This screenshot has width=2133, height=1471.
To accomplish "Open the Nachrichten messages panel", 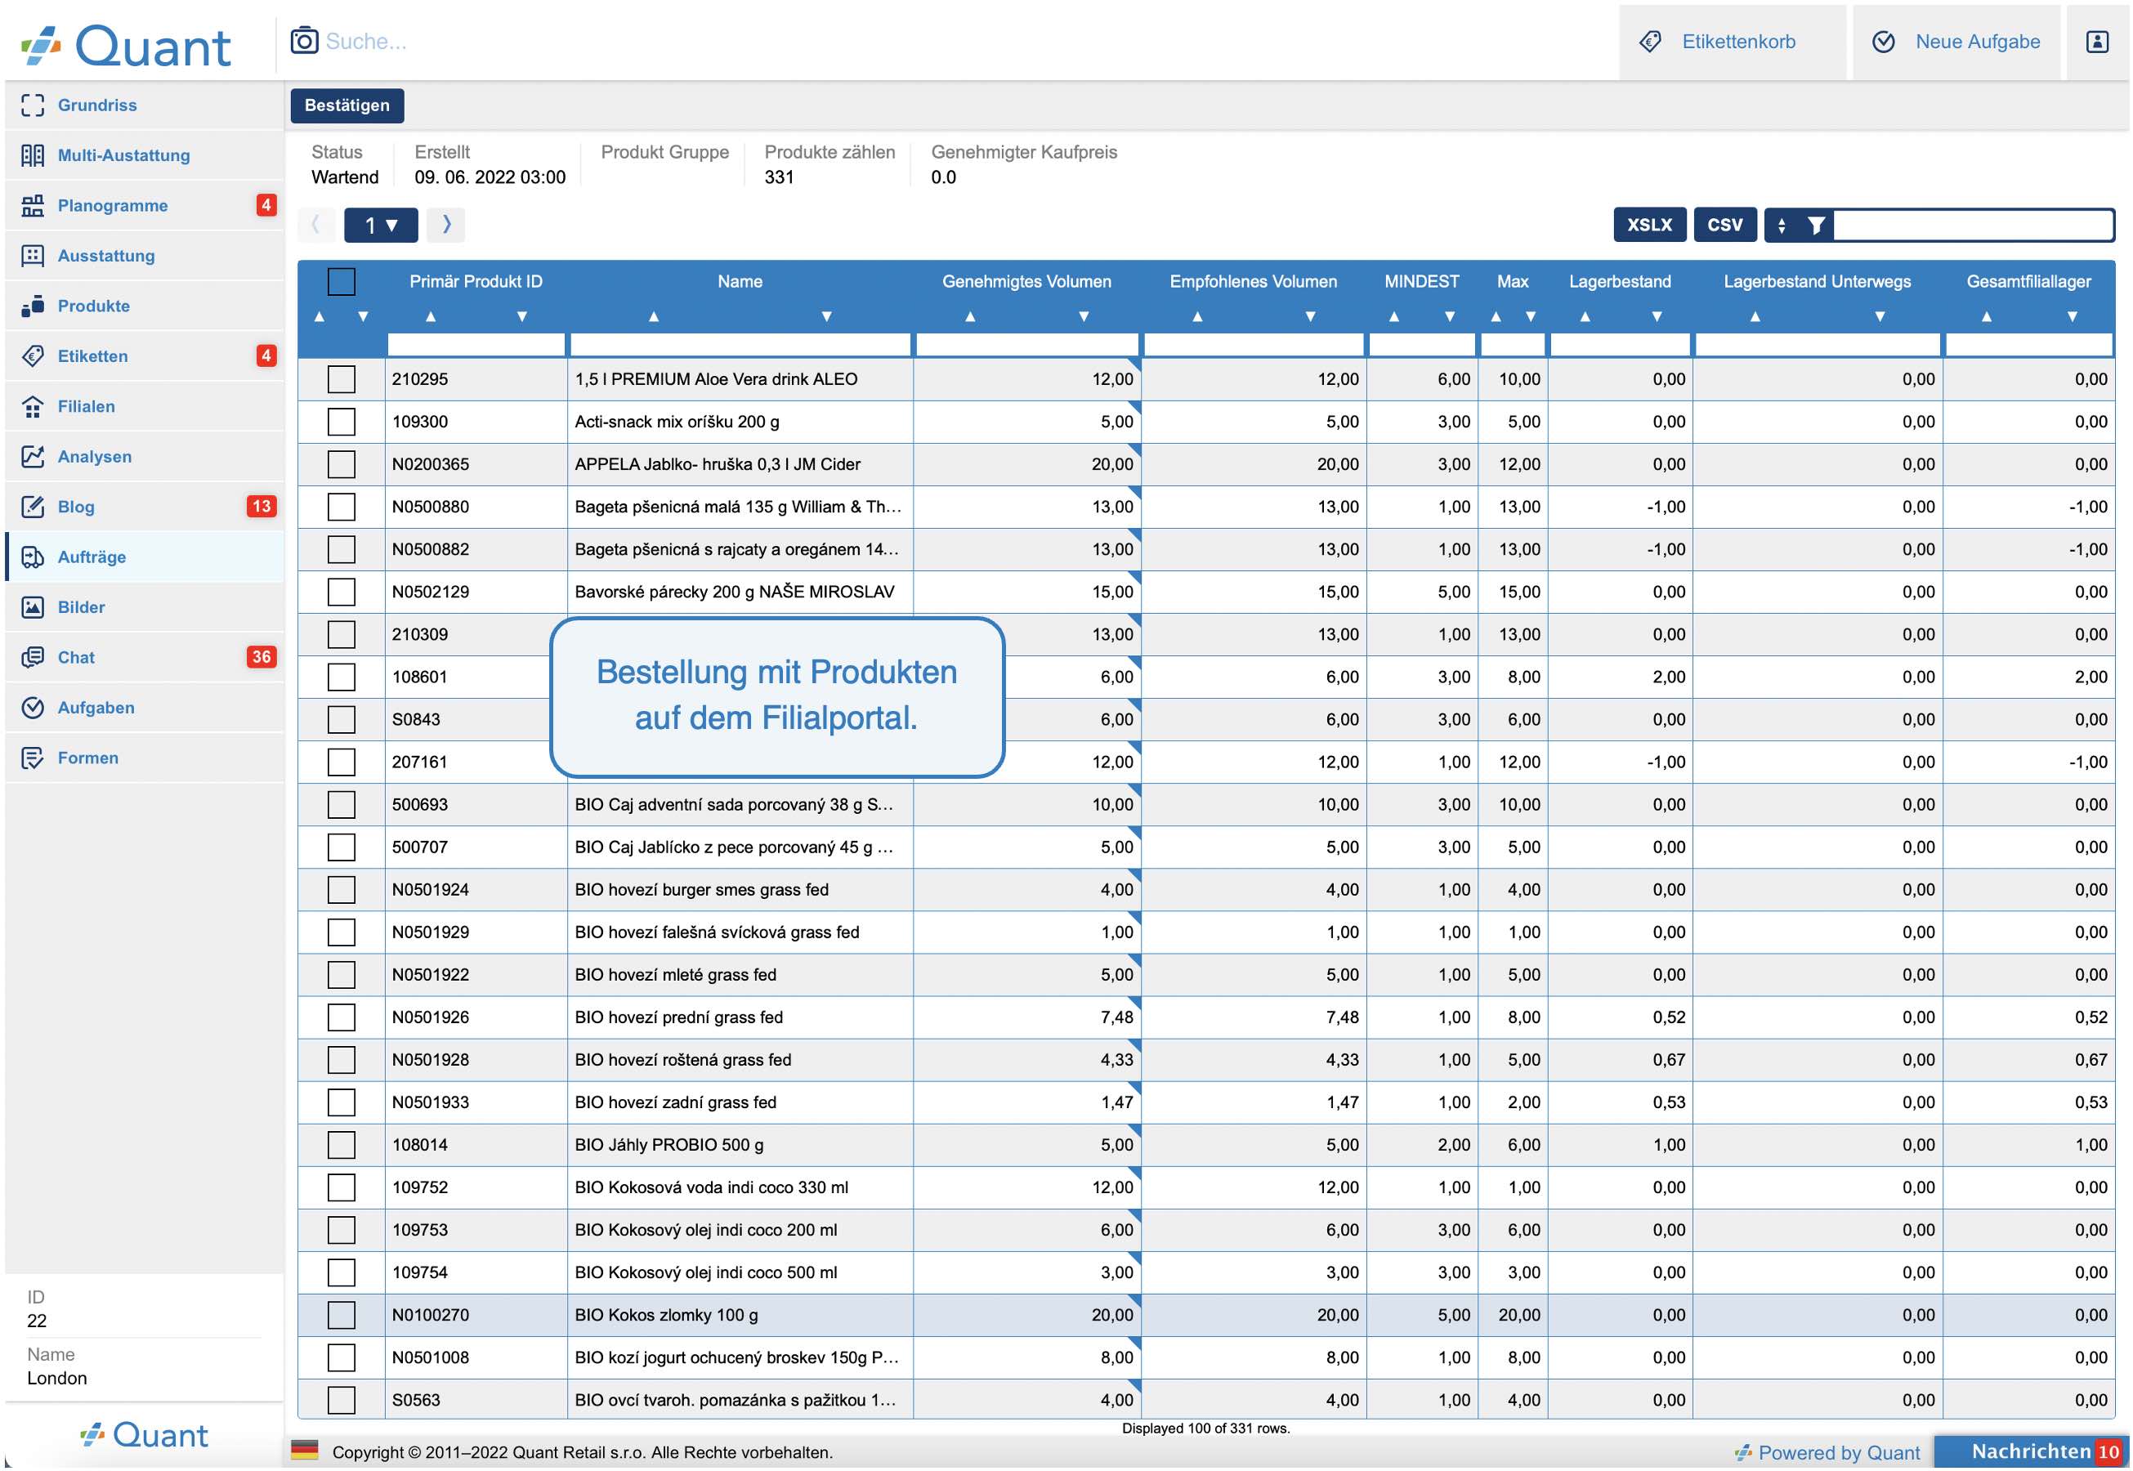I will click(x=2030, y=1451).
